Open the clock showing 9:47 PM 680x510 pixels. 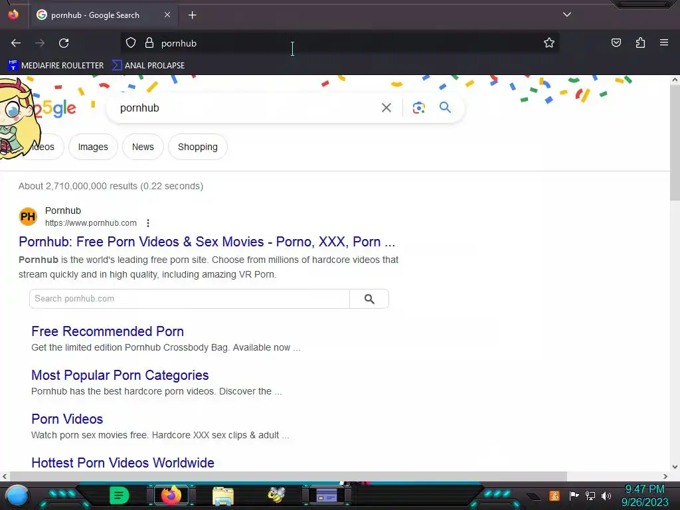644,495
